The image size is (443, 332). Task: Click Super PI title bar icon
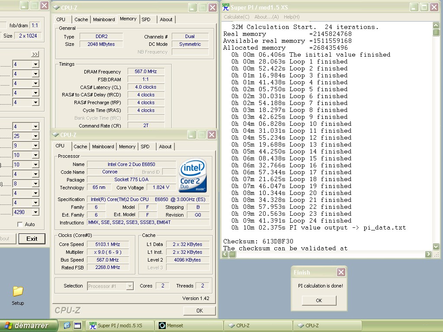[x=226, y=7]
